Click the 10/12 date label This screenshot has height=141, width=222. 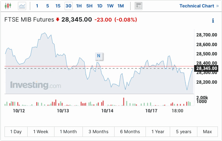(19, 110)
